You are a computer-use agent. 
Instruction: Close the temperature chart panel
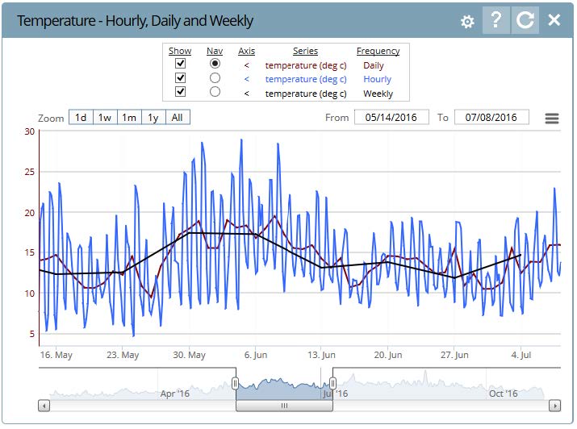(554, 20)
